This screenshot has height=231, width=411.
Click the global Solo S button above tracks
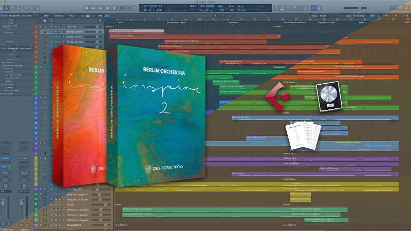[51, 21]
